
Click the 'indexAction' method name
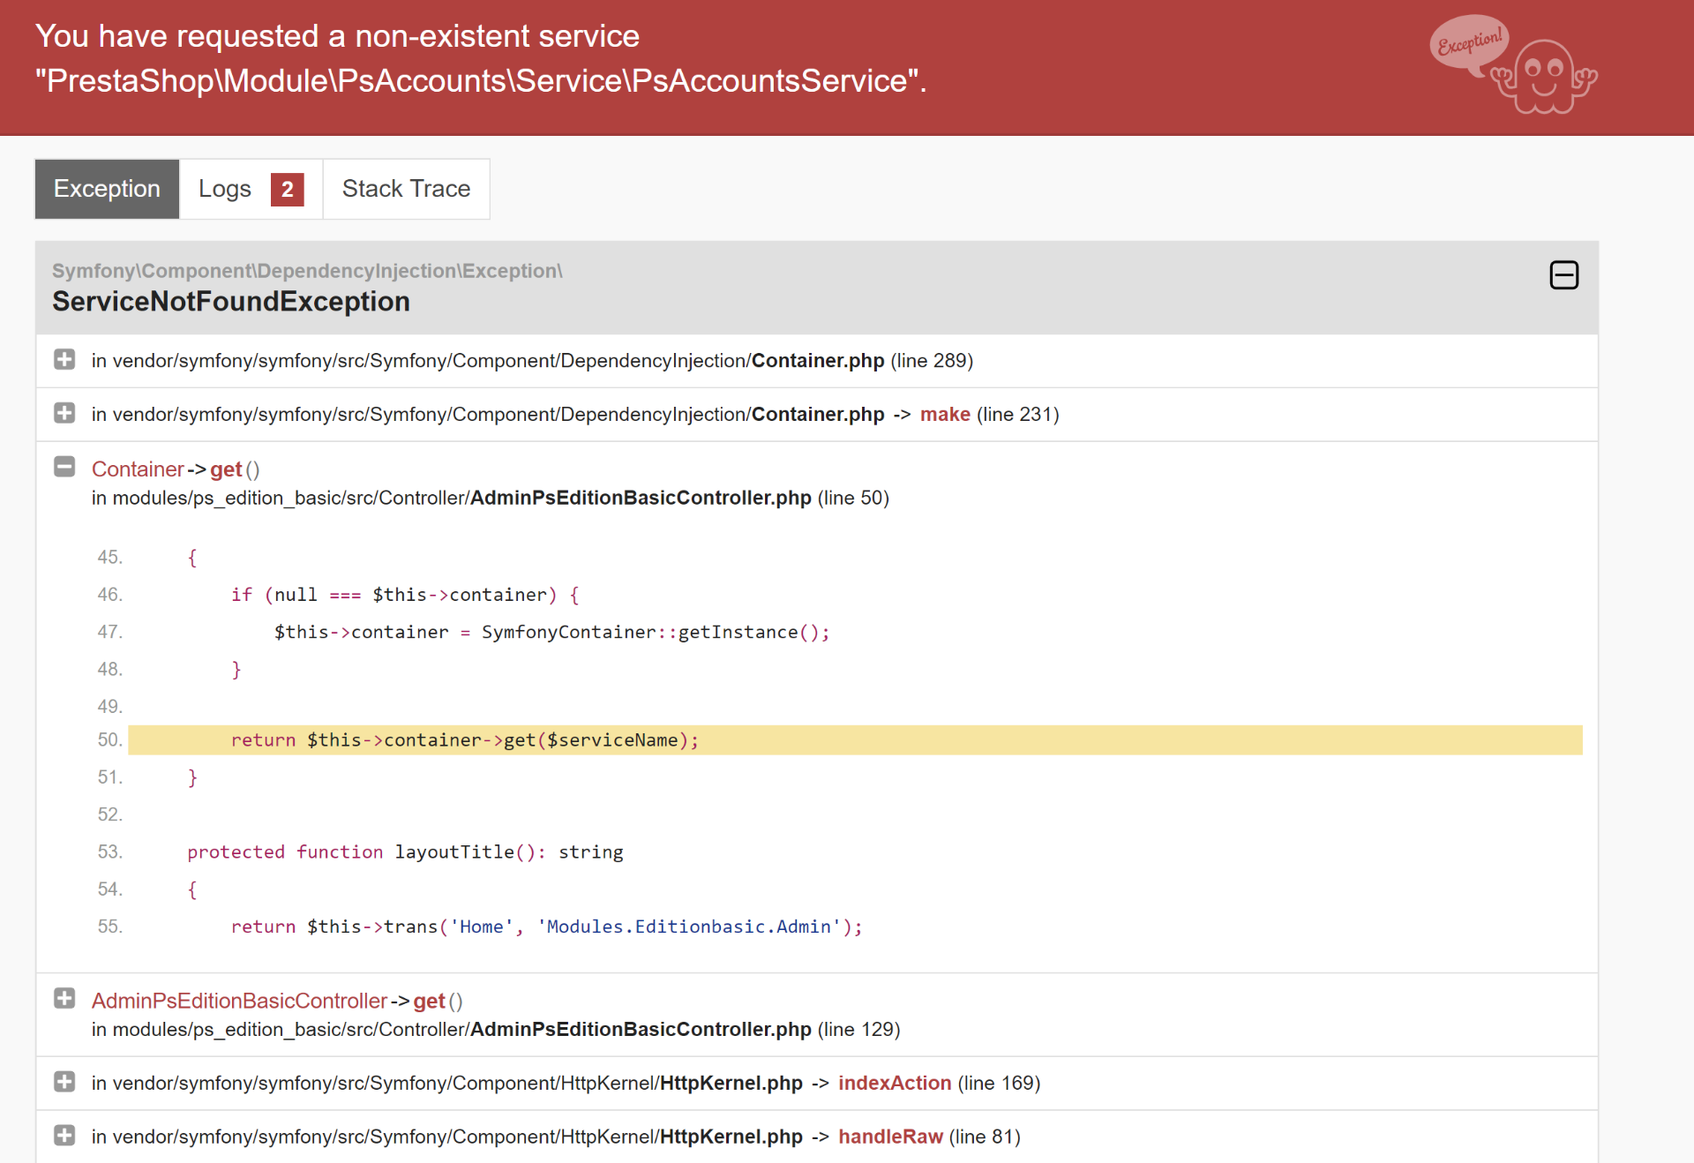(x=894, y=1084)
